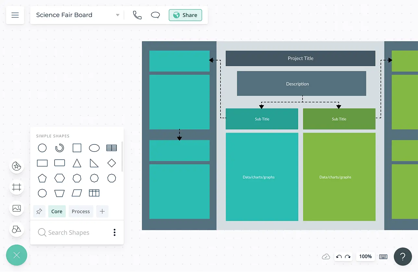Open more options next to Search Shapes
Image resolution: width=418 pixels, height=272 pixels.
115,232
